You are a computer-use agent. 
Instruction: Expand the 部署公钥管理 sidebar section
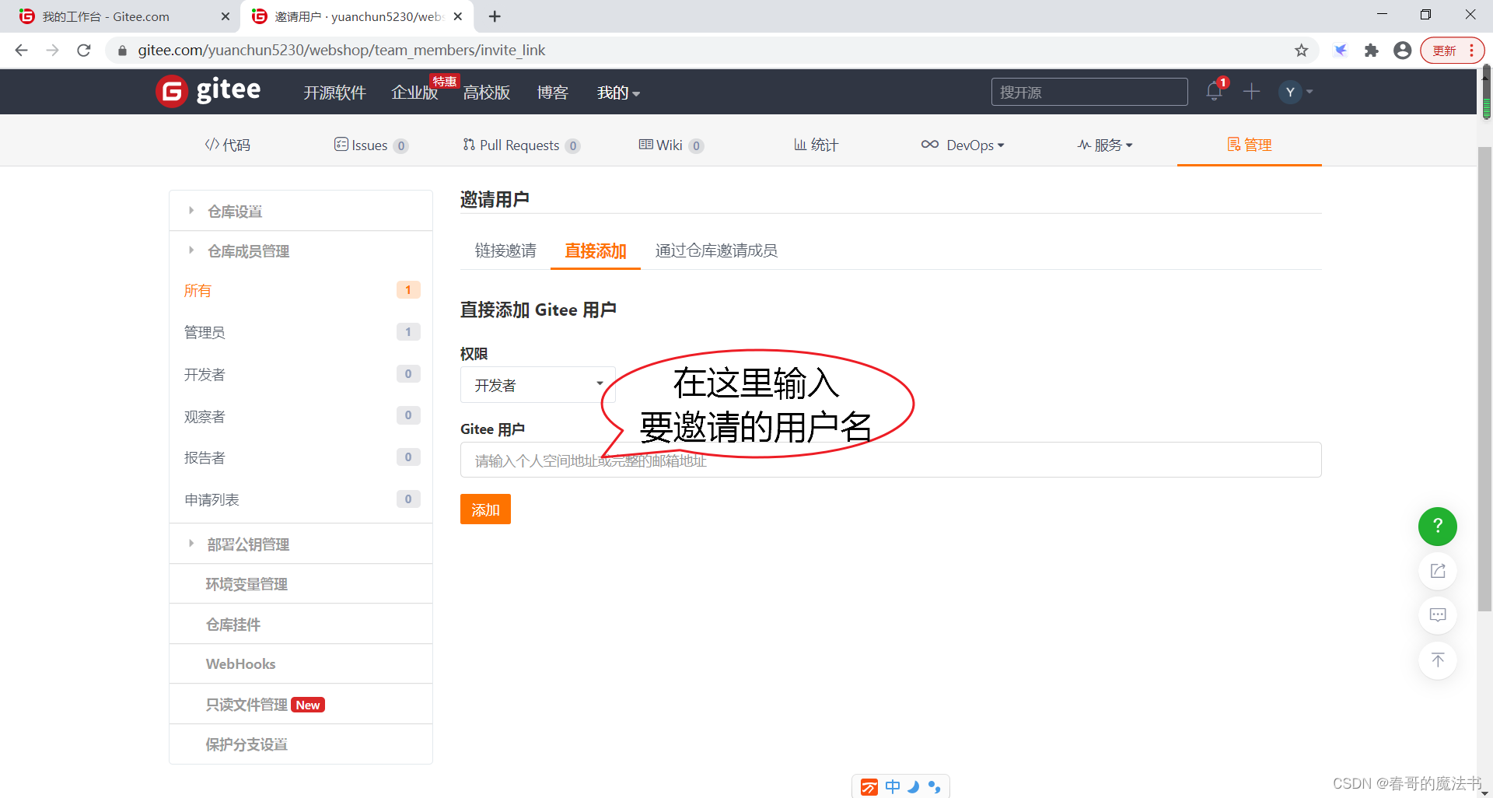point(301,544)
